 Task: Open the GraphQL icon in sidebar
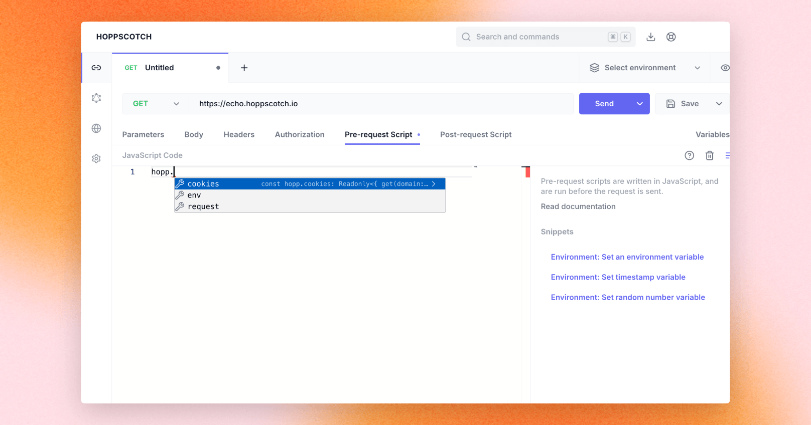96,98
